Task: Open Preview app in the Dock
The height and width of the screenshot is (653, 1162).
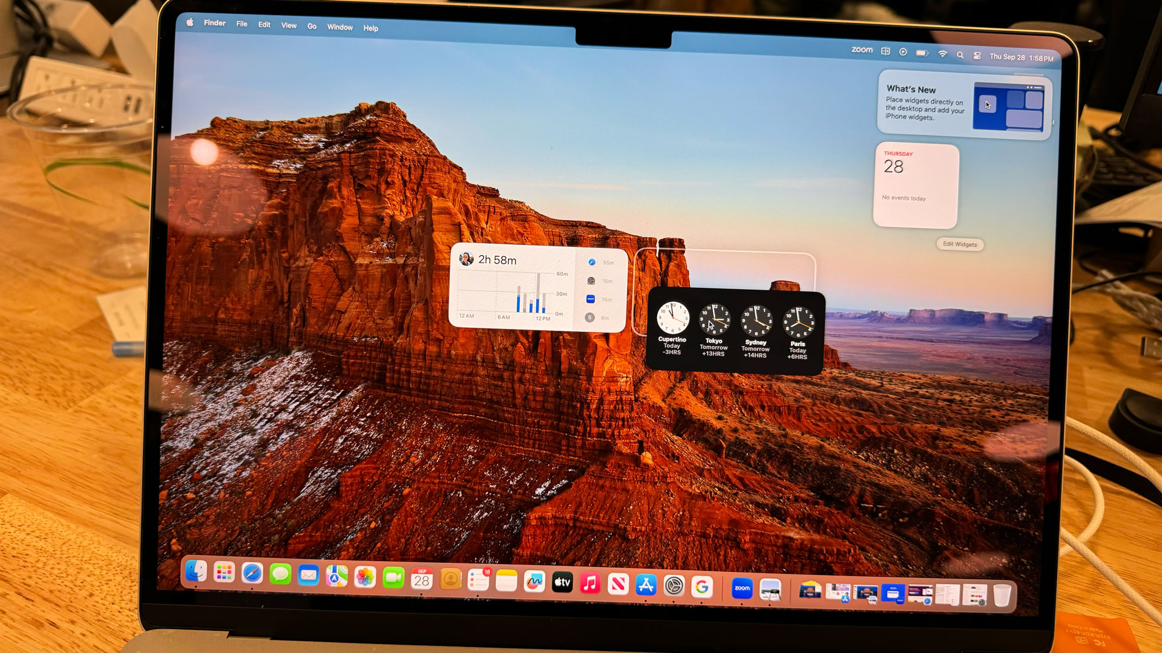Action: 770,590
